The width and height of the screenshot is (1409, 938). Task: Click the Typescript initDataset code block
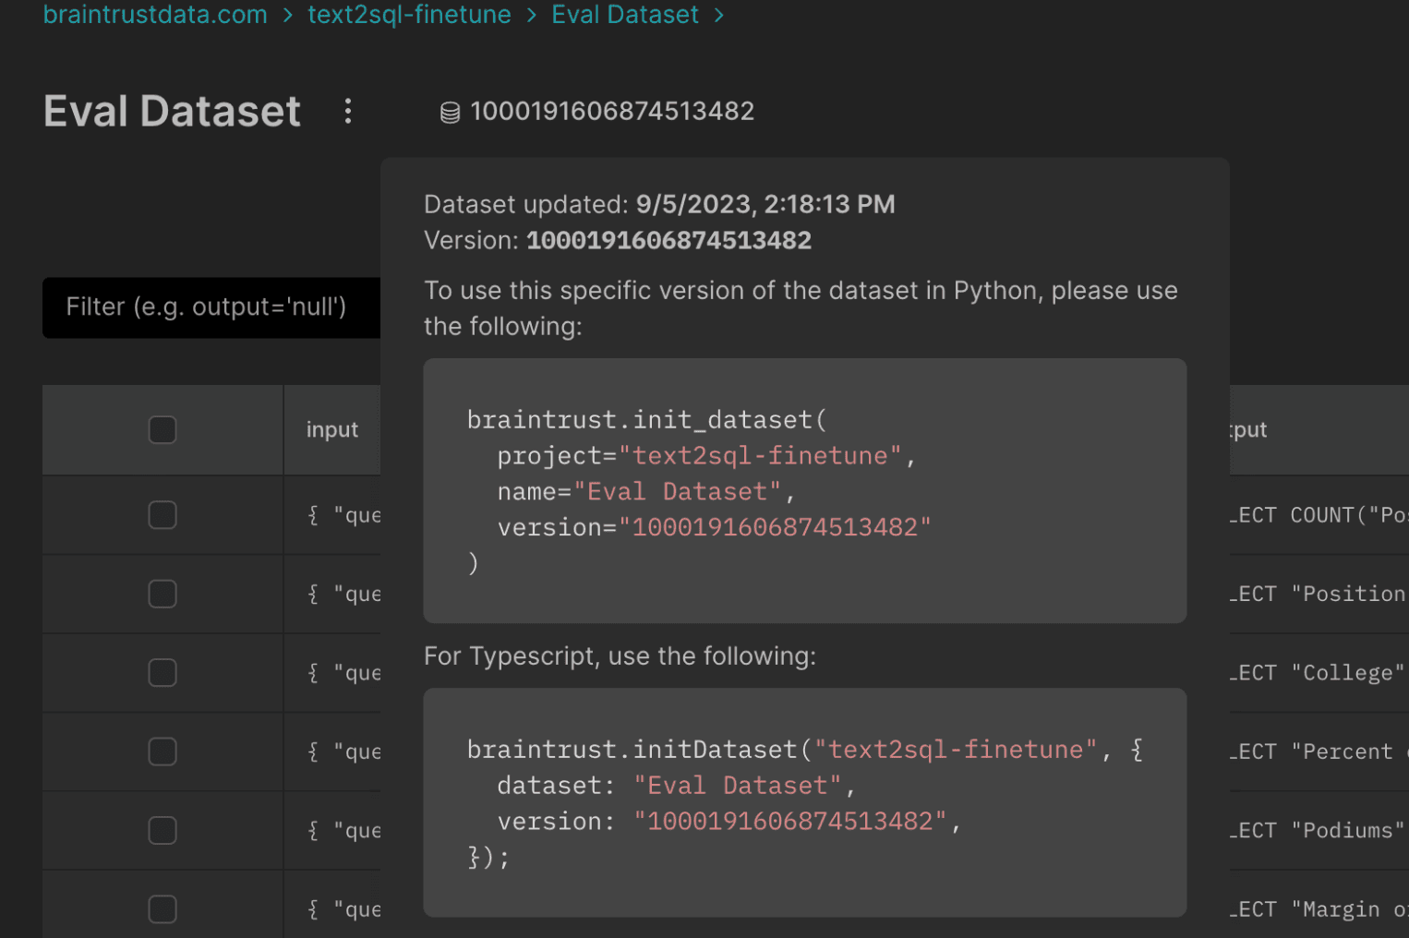(x=804, y=802)
